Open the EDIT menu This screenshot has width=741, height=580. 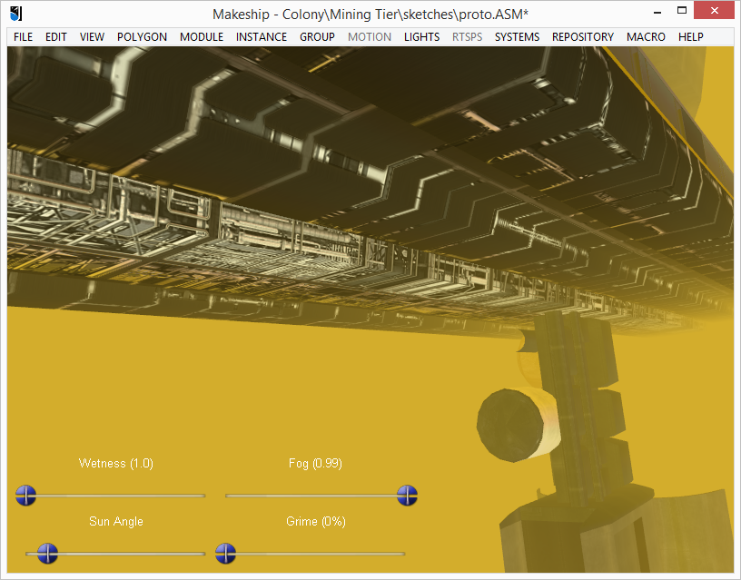[55, 37]
